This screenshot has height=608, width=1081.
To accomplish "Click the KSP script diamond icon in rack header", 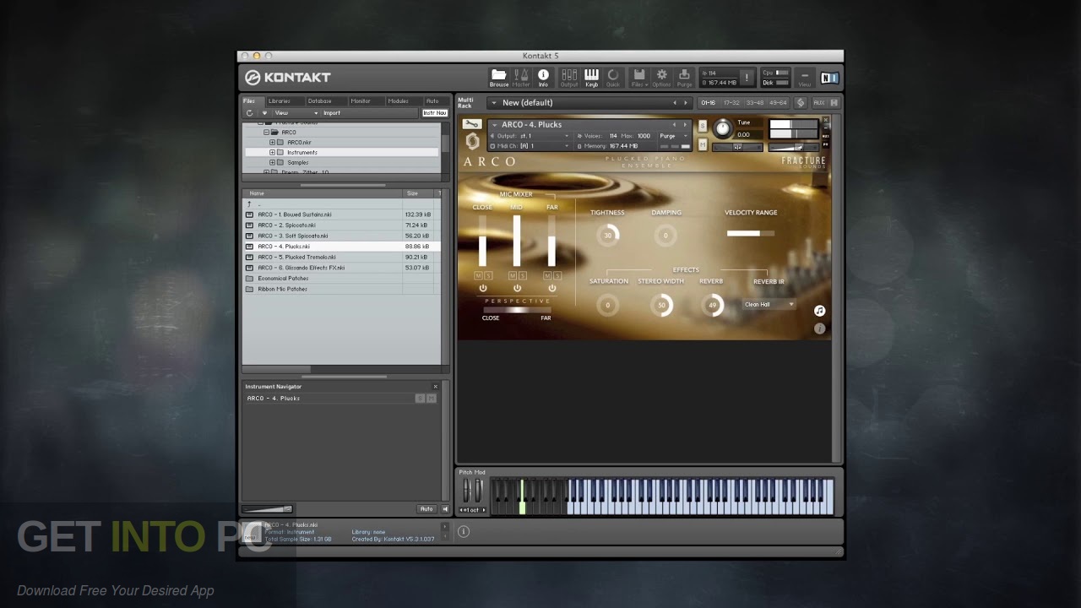I will 801,103.
